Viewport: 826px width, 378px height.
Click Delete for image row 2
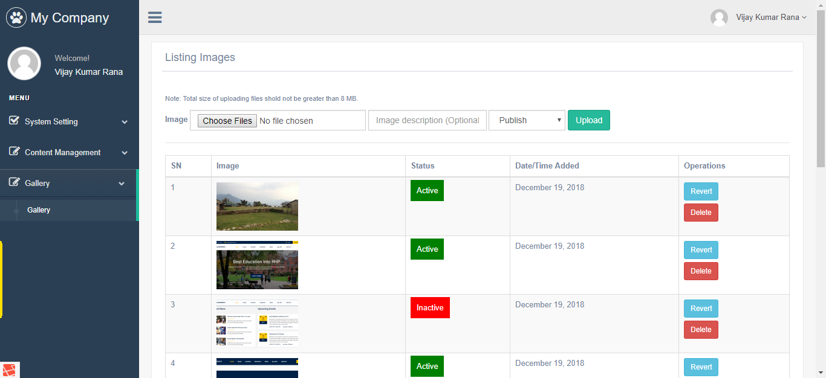[701, 271]
